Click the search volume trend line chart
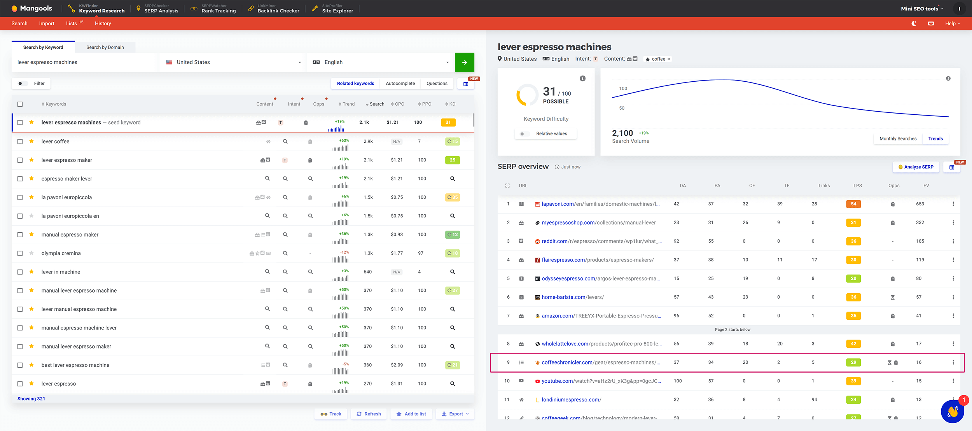Viewport: 972px width, 431px height. (x=780, y=98)
